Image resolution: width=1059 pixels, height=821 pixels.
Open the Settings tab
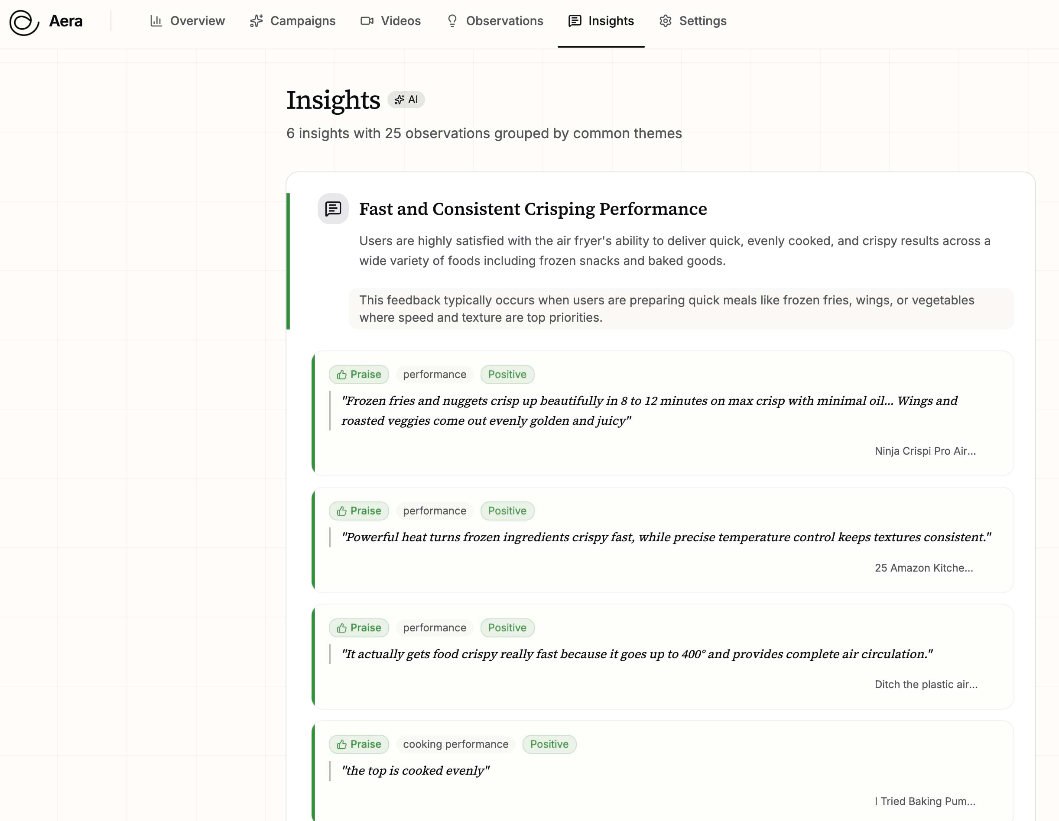[x=703, y=21]
